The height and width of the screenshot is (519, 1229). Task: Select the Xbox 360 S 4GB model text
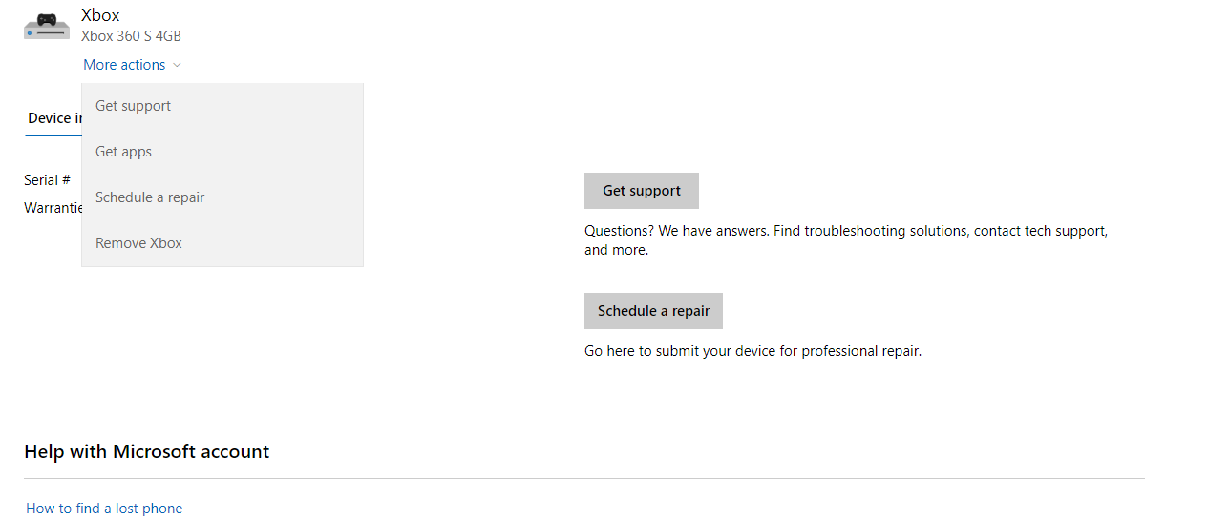(131, 36)
